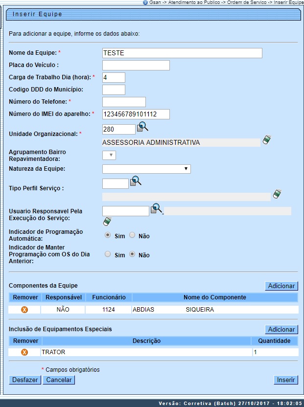The image size is (304, 407).
Task: Click version text in status bar
Action: pyautogui.click(x=230, y=404)
